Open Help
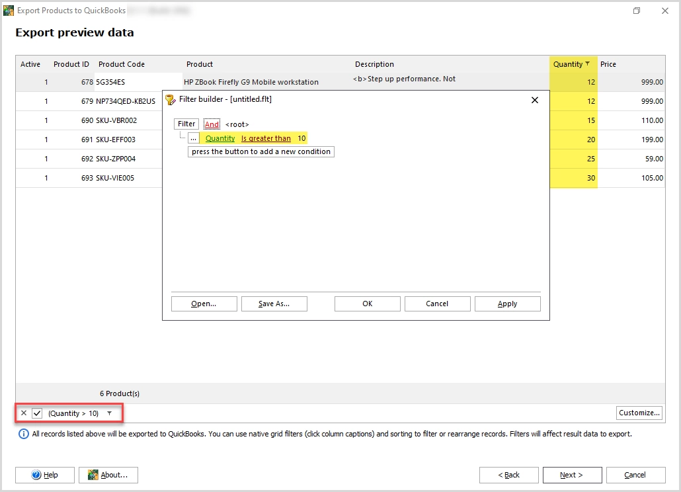Screen dimensions: 681x492 tap(45, 475)
